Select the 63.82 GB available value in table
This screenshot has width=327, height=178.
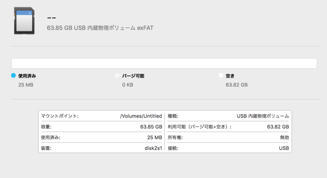click(x=278, y=127)
